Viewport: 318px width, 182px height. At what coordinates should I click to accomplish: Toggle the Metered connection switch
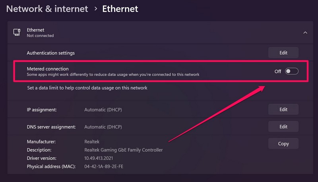(291, 71)
